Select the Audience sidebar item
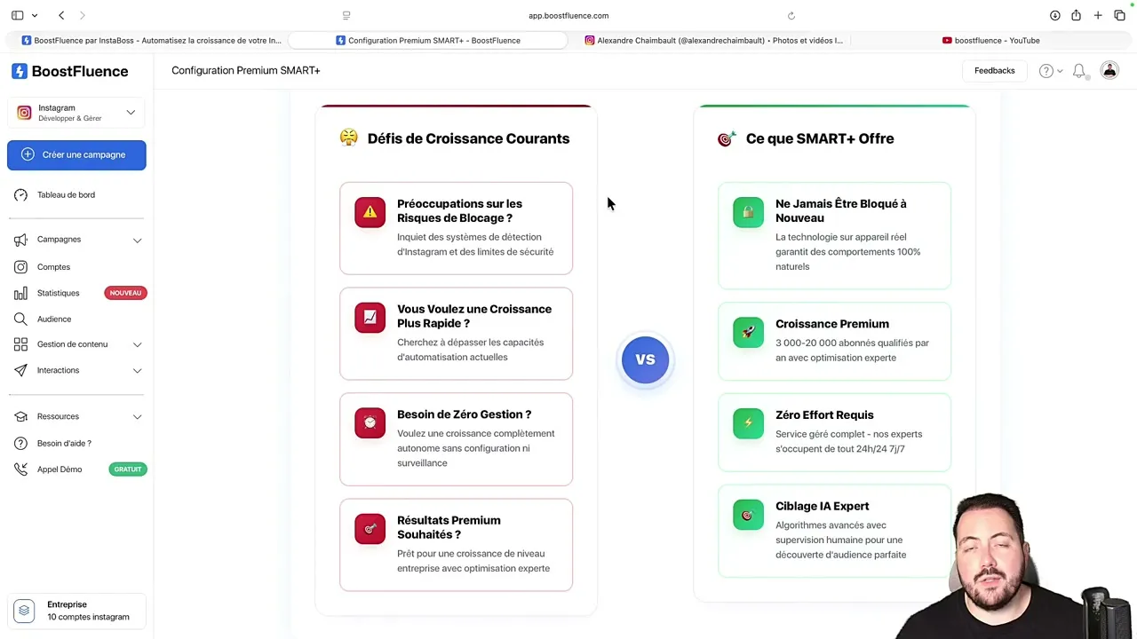The width and height of the screenshot is (1137, 639). tap(54, 319)
